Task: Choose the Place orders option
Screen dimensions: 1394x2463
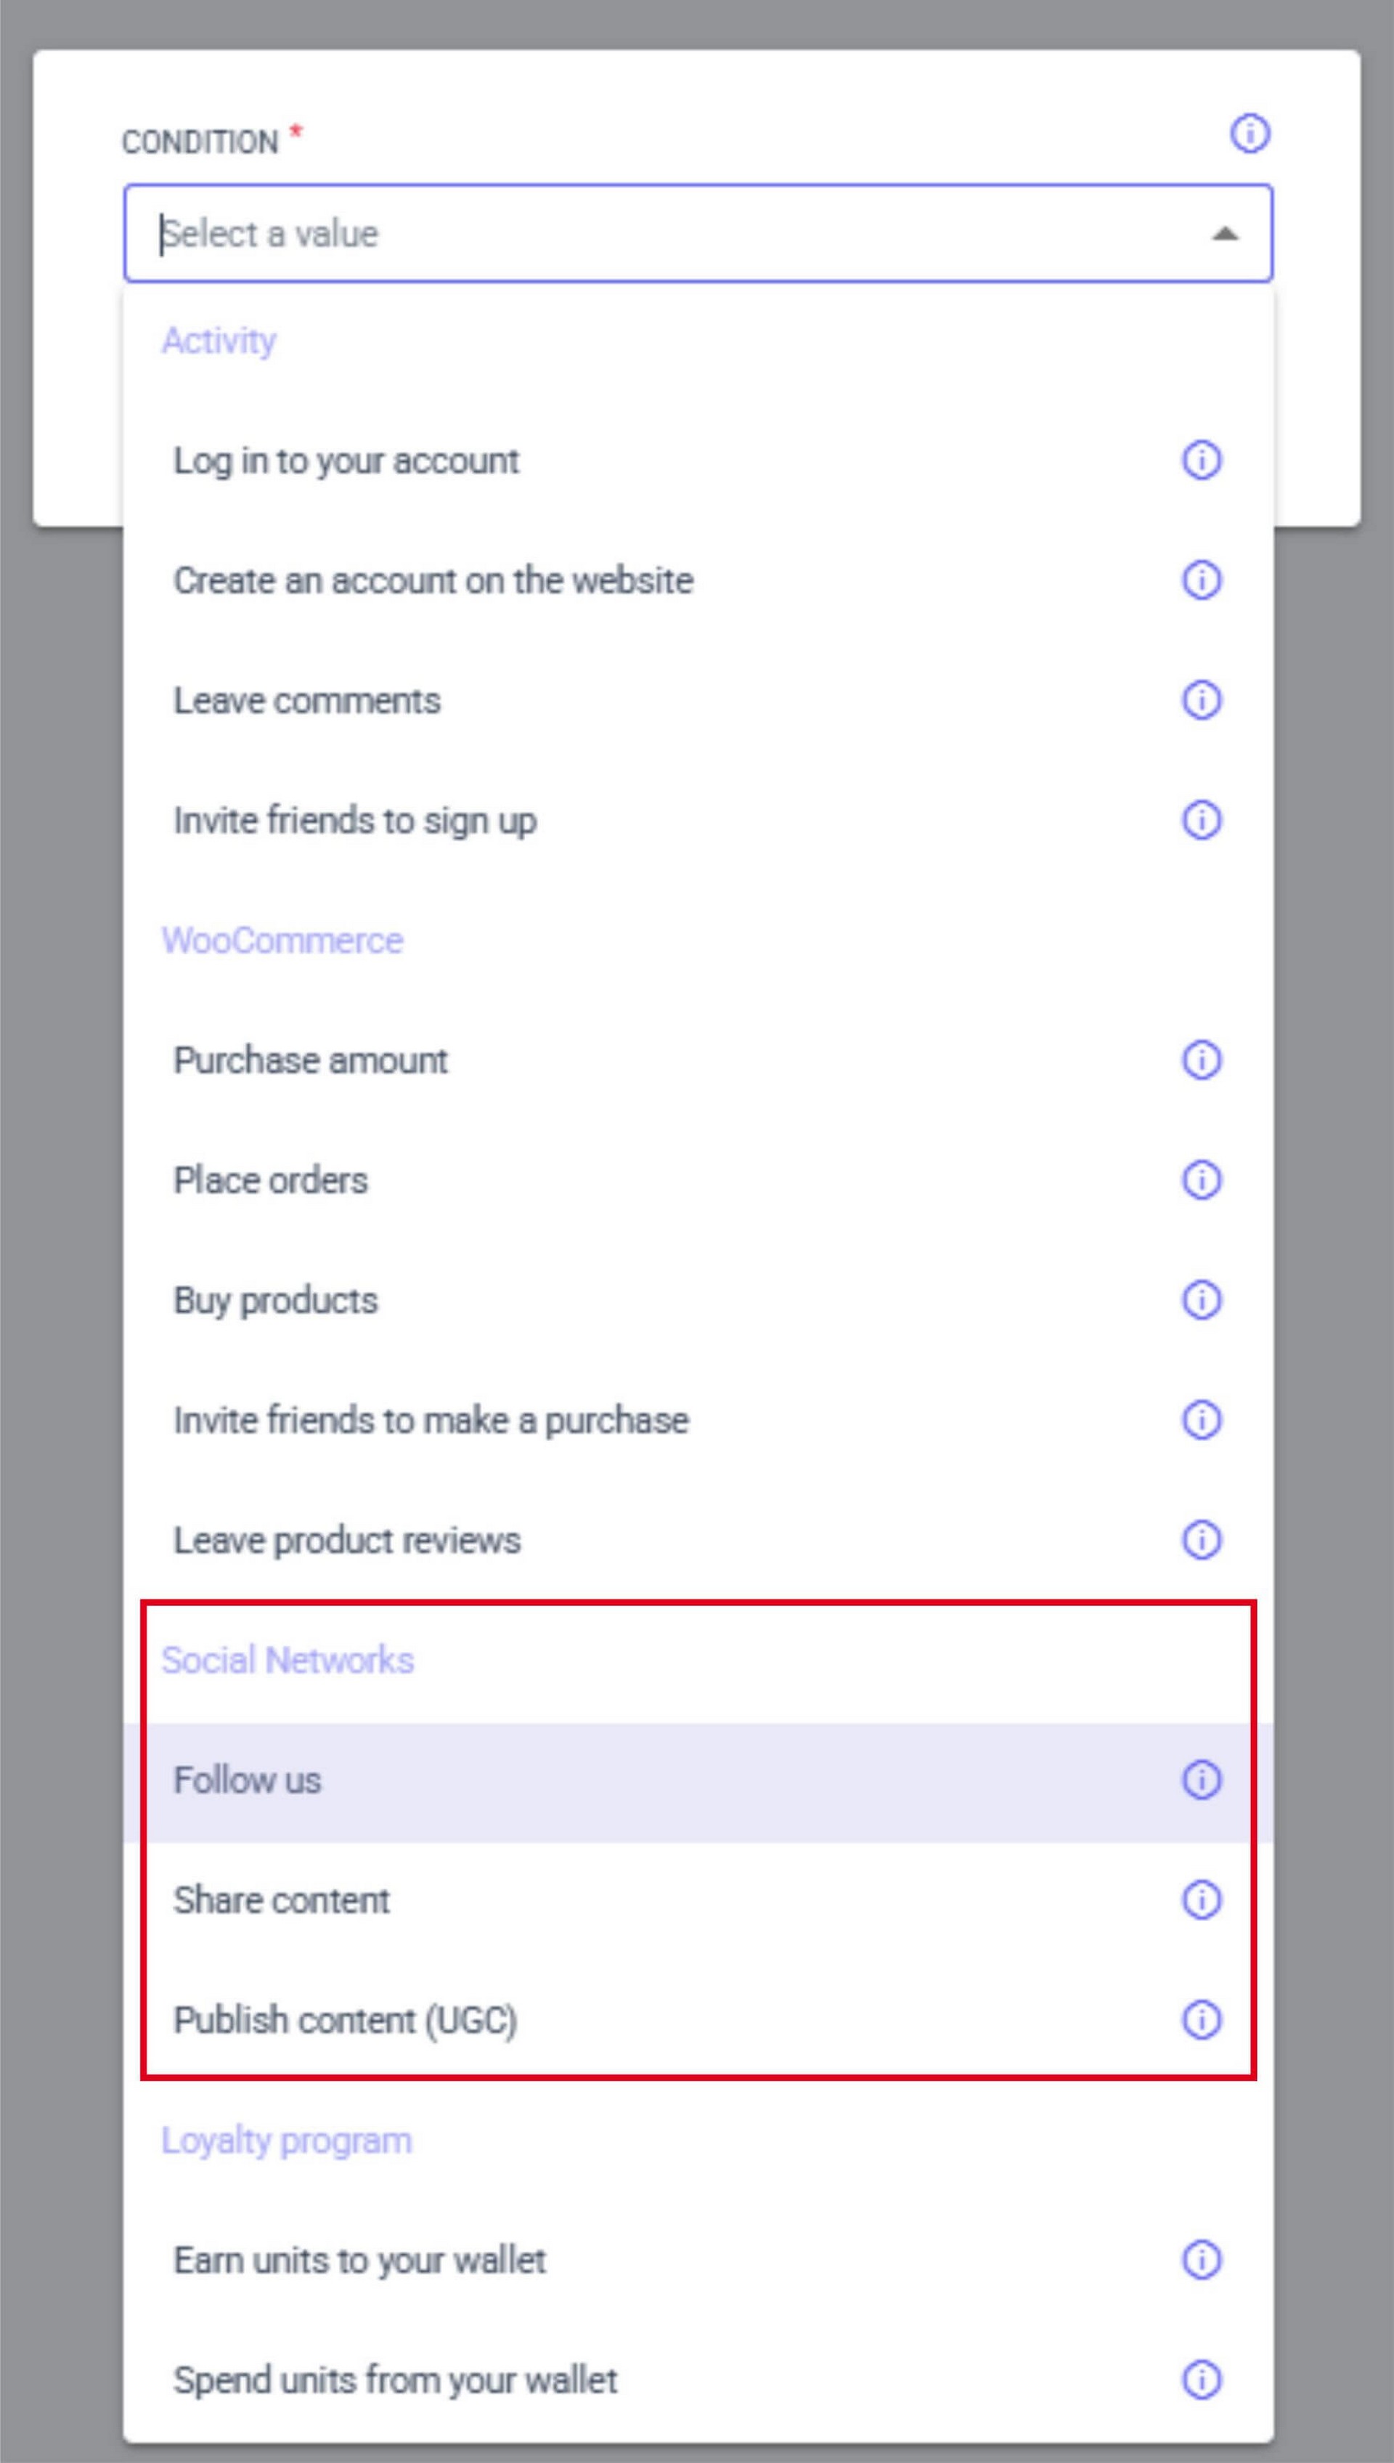Action: click(x=271, y=1181)
